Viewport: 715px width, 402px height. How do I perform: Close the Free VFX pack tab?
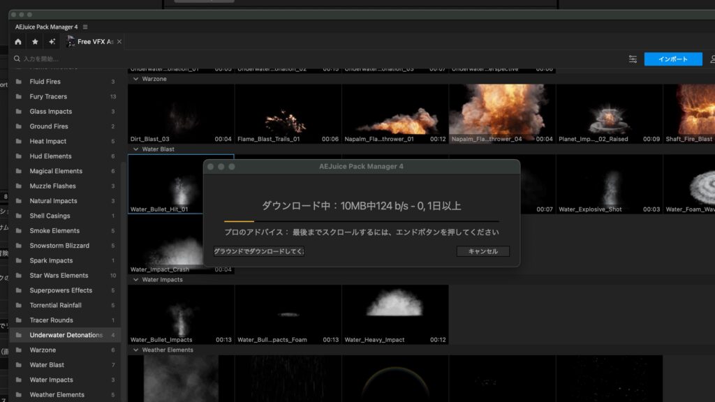coord(119,41)
